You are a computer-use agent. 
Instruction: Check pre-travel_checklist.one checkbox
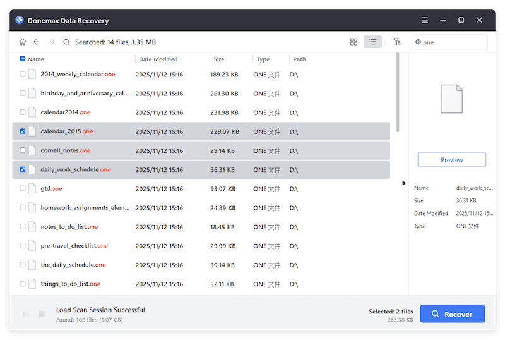(x=23, y=245)
